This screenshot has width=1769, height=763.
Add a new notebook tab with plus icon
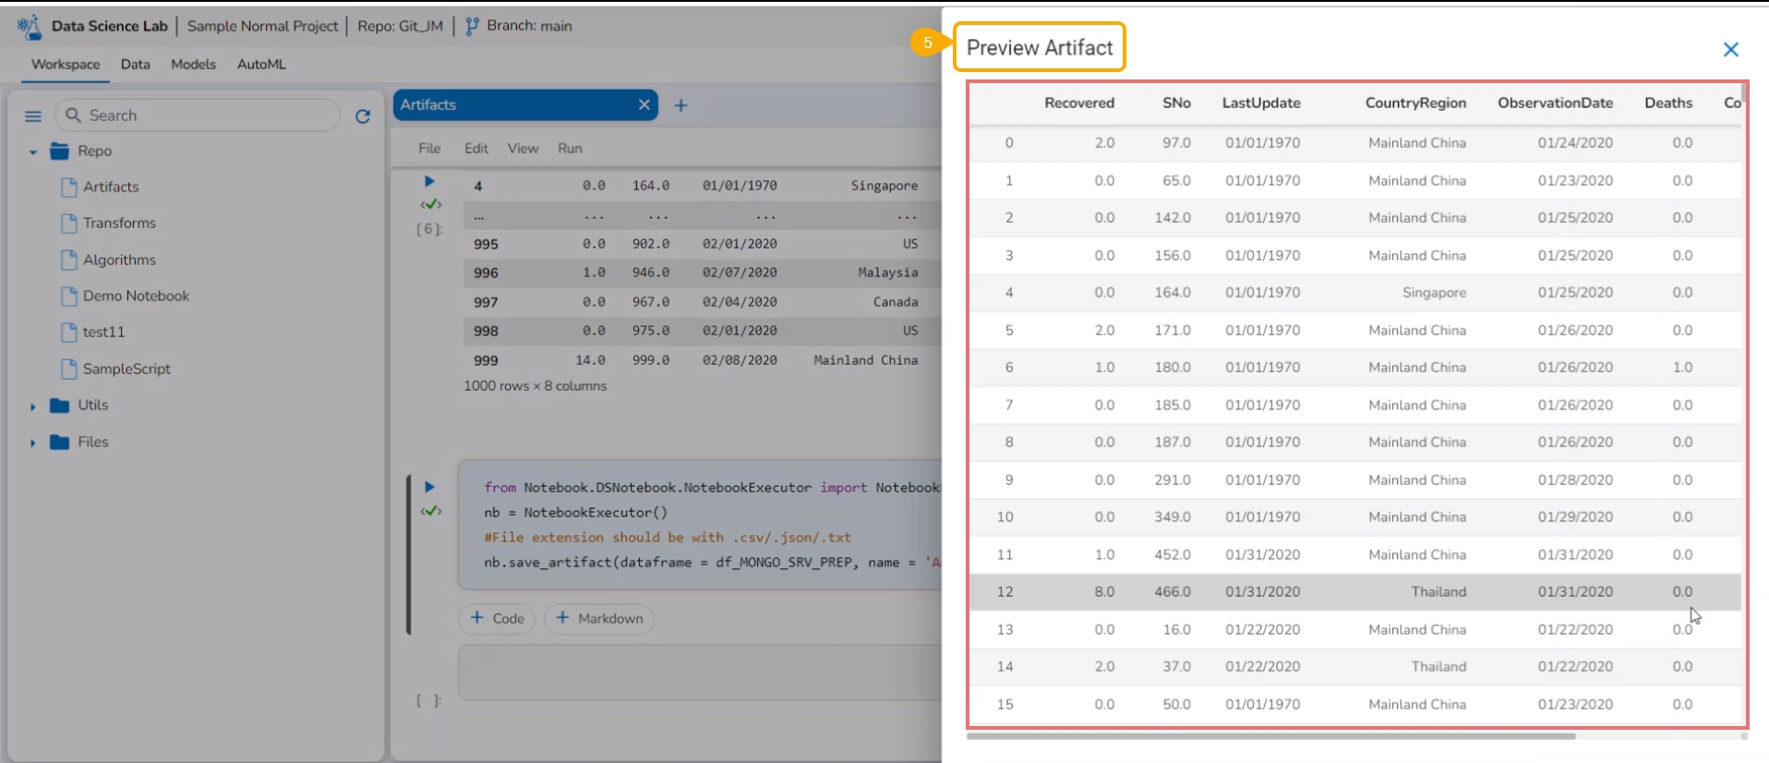click(680, 105)
